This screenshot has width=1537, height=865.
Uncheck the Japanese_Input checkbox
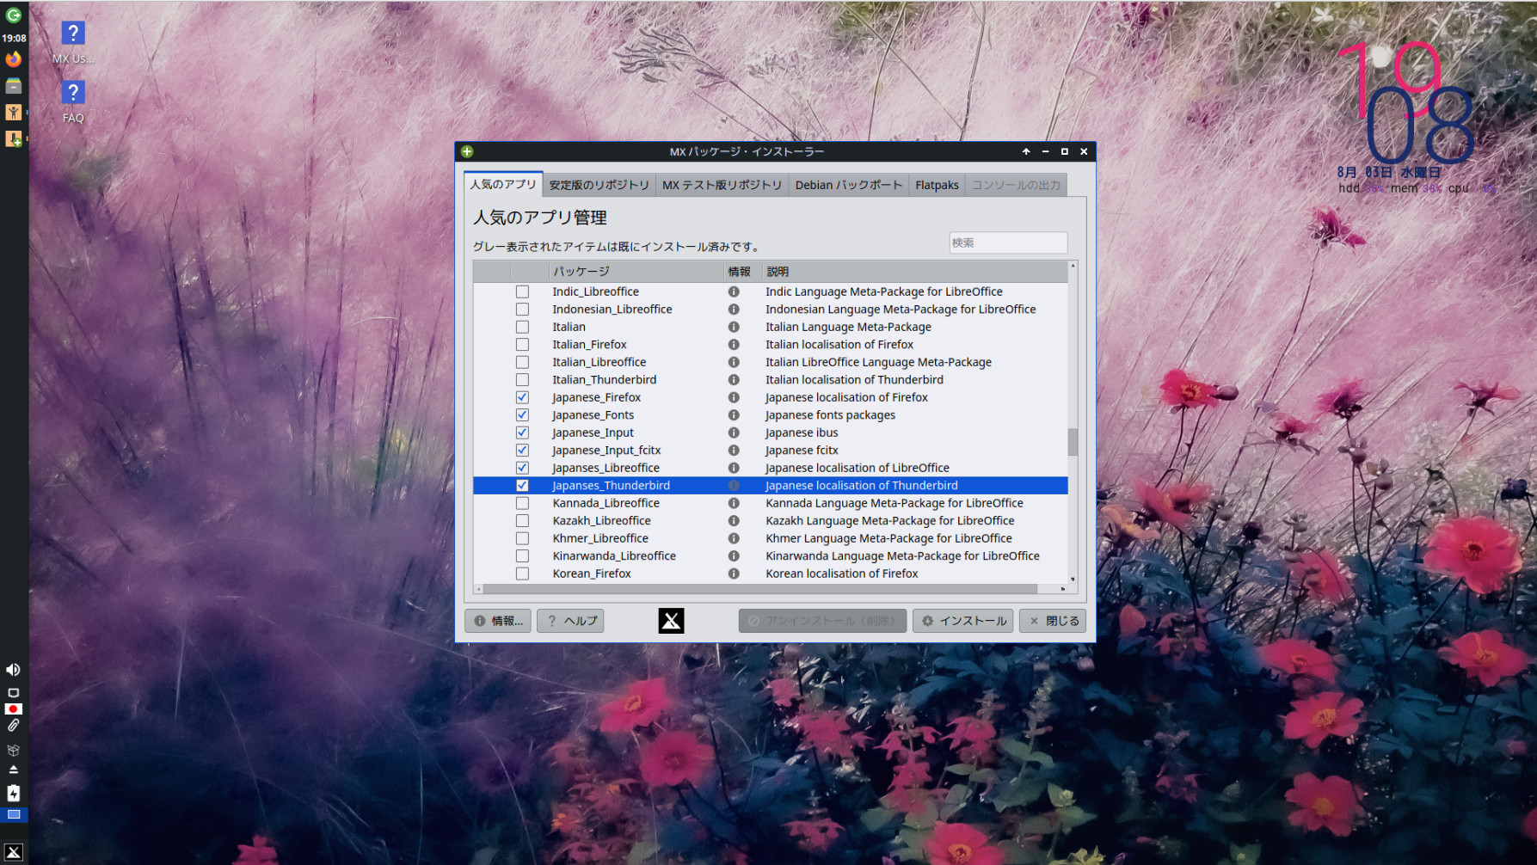[522, 432]
